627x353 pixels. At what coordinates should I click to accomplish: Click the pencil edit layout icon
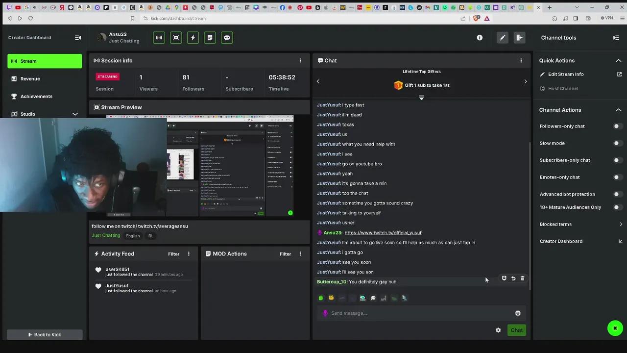coord(503,38)
